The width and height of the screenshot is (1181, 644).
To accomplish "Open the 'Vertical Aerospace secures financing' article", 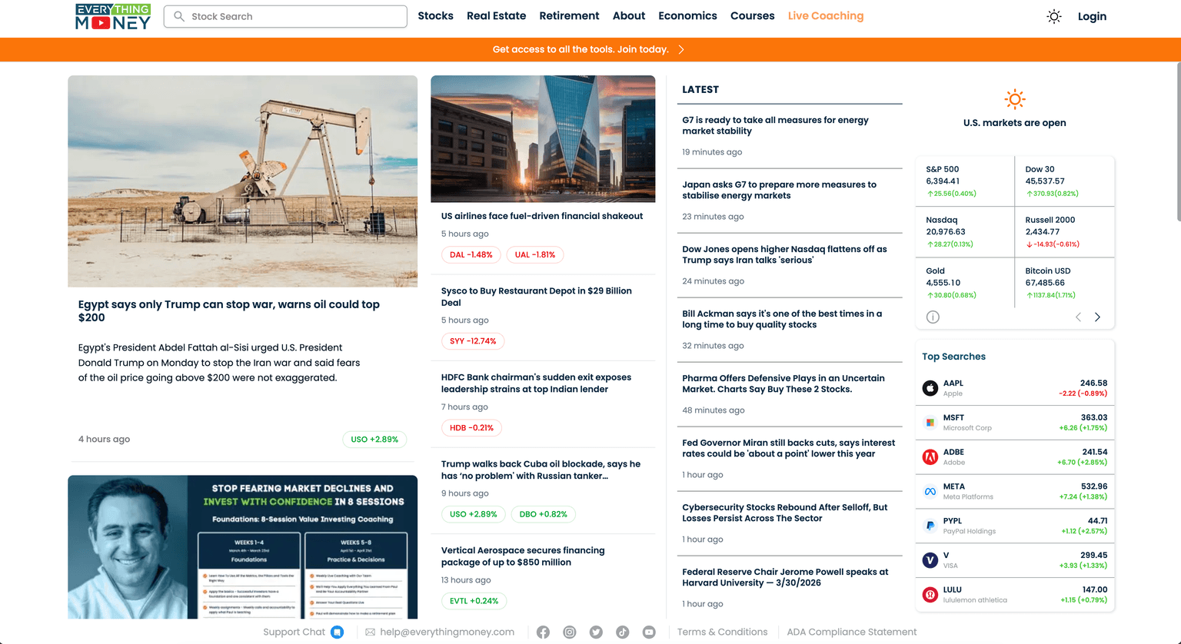I will click(x=523, y=556).
